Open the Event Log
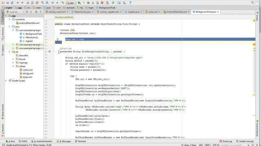 [226, 141]
